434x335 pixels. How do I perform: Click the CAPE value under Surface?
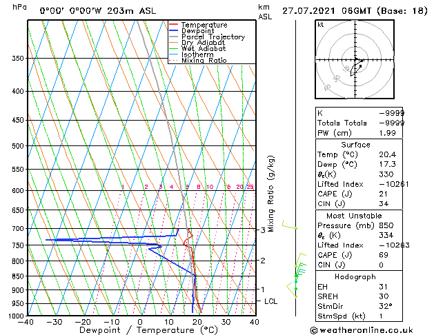click(384, 194)
